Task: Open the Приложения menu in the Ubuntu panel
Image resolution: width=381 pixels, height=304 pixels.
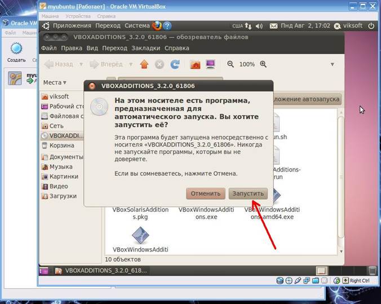Action: pyautogui.click(x=72, y=25)
